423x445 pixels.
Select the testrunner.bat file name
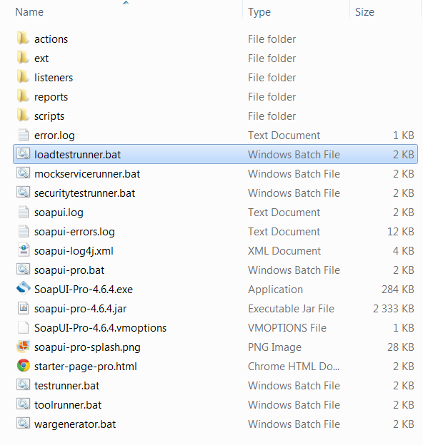(66, 386)
